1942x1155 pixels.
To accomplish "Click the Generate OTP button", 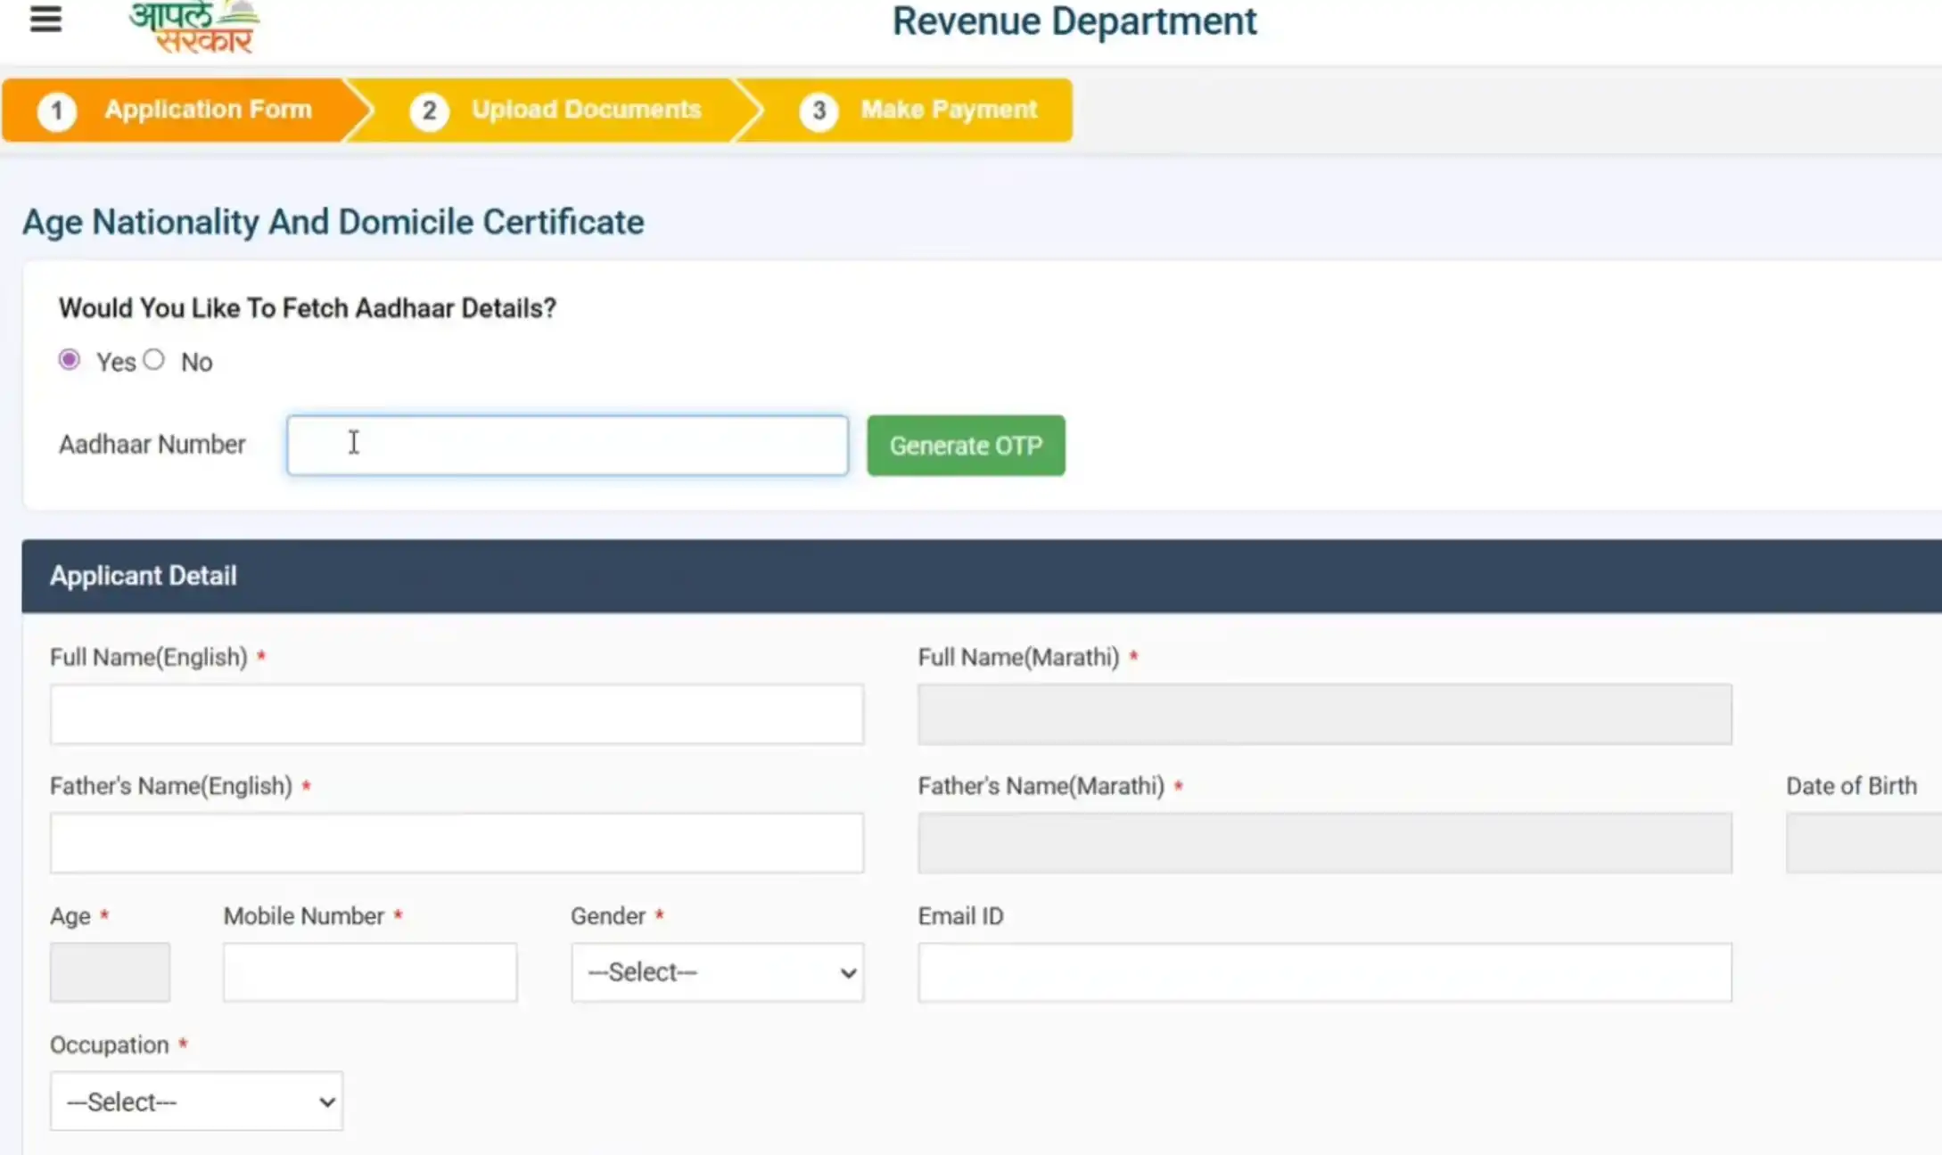I will pyautogui.click(x=966, y=445).
